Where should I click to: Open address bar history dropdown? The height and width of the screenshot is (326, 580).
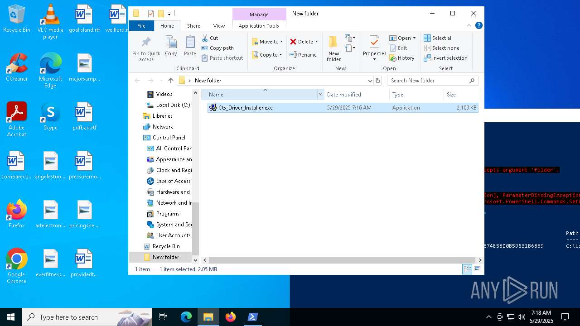point(370,81)
